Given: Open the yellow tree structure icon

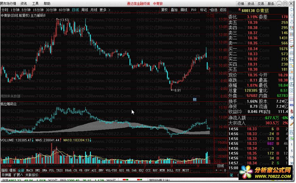Looking at the screenshot, I should point(292,66).
